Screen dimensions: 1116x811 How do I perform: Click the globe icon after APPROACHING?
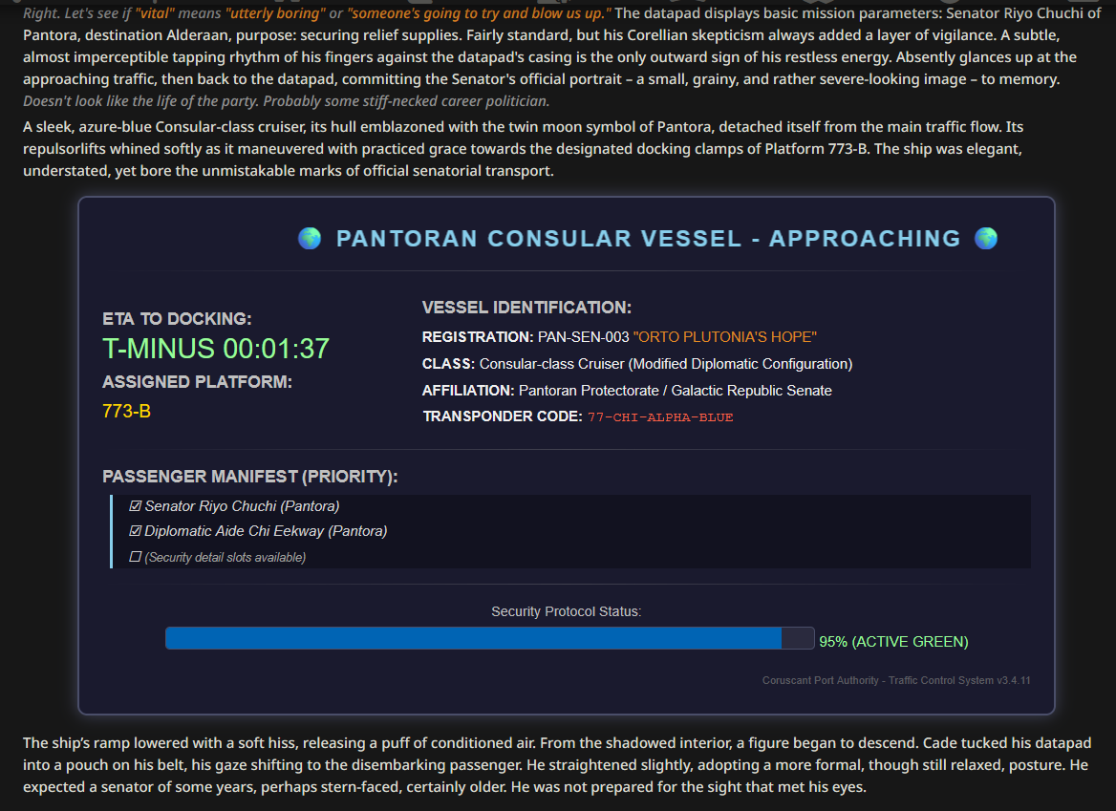[986, 238]
